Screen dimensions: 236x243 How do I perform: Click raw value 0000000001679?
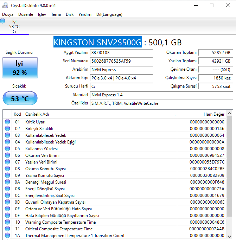point(207,195)
